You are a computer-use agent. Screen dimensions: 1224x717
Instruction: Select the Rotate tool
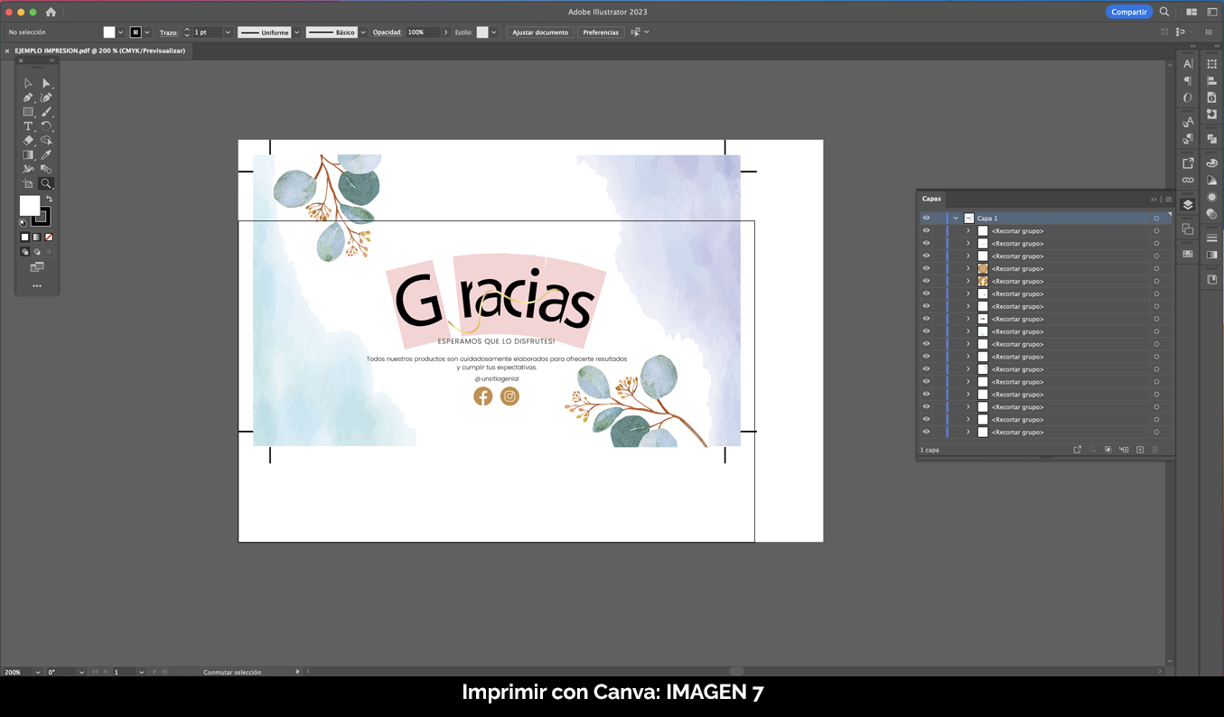(45, 126)
